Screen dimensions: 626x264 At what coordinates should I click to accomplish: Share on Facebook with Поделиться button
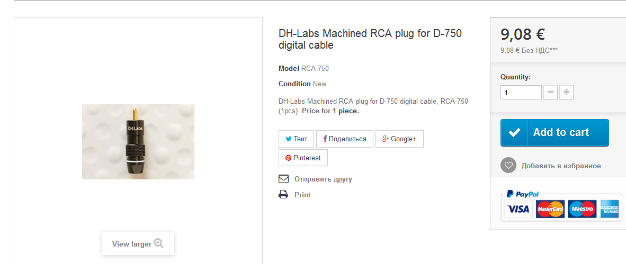[x=345, y=139]
